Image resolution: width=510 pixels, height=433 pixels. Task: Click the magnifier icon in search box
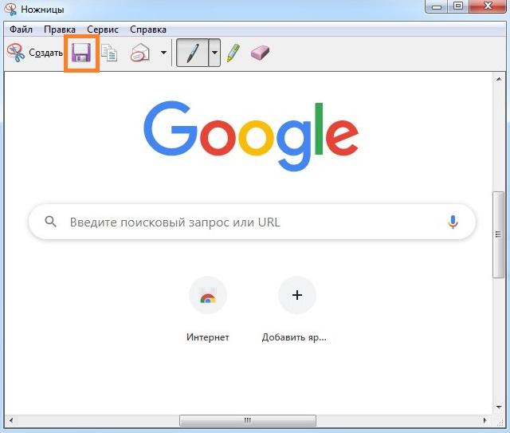tap(50, 222)
